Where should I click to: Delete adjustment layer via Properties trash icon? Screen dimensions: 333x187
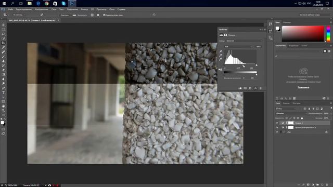click(x=261, y=88)
